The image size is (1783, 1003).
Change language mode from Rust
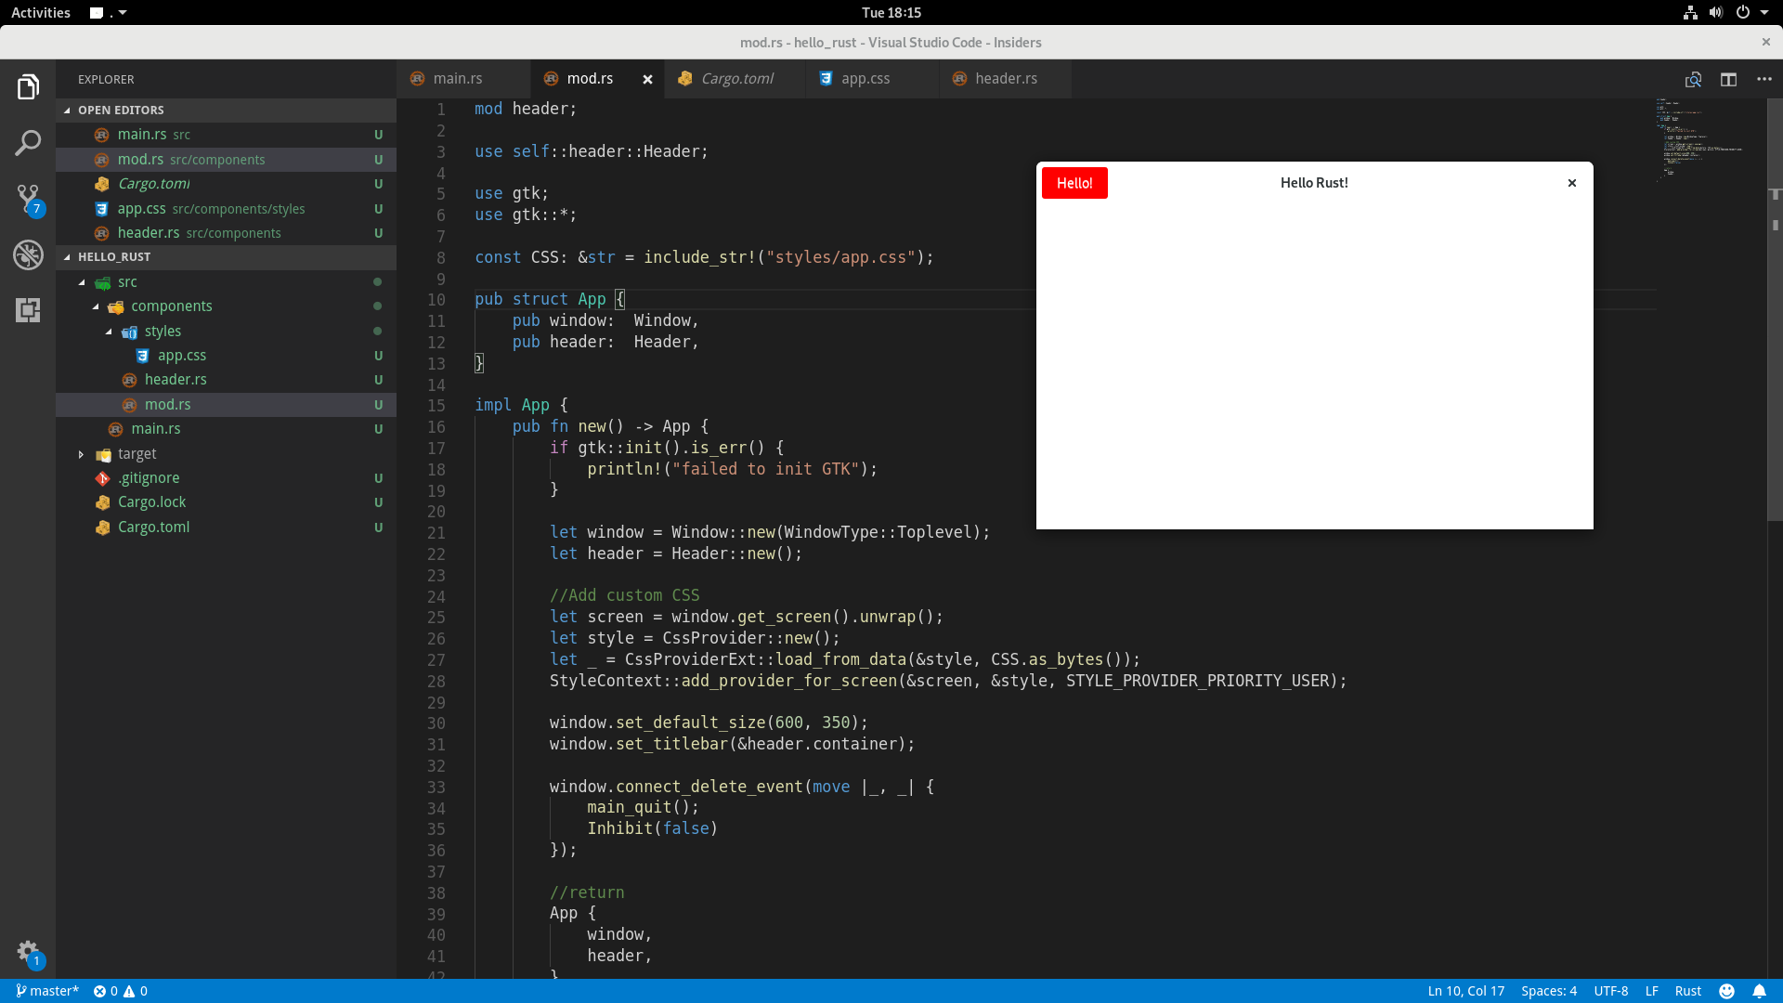pyautogui.click(x=1688, y=991)
